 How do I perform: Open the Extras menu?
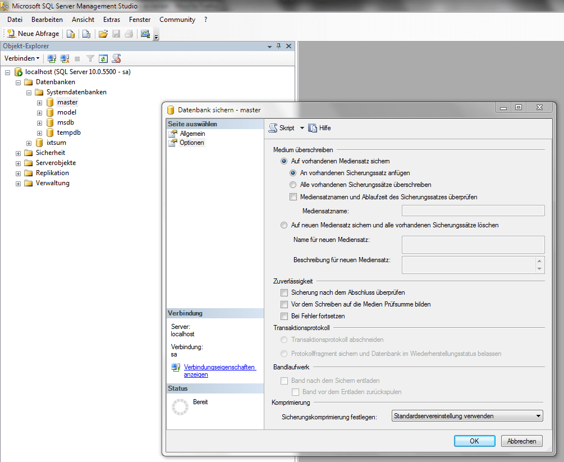point(112,20)
